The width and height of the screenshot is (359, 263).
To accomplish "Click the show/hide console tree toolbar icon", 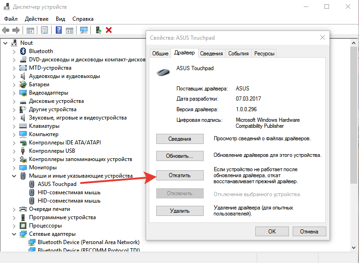I will 30,30.
